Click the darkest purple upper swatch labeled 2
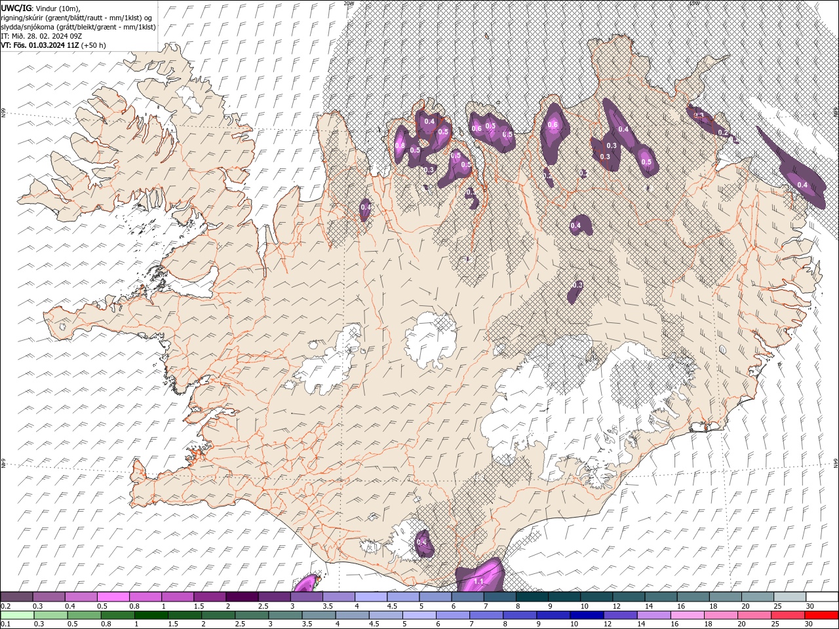839x629 pixels. (242, 597)
